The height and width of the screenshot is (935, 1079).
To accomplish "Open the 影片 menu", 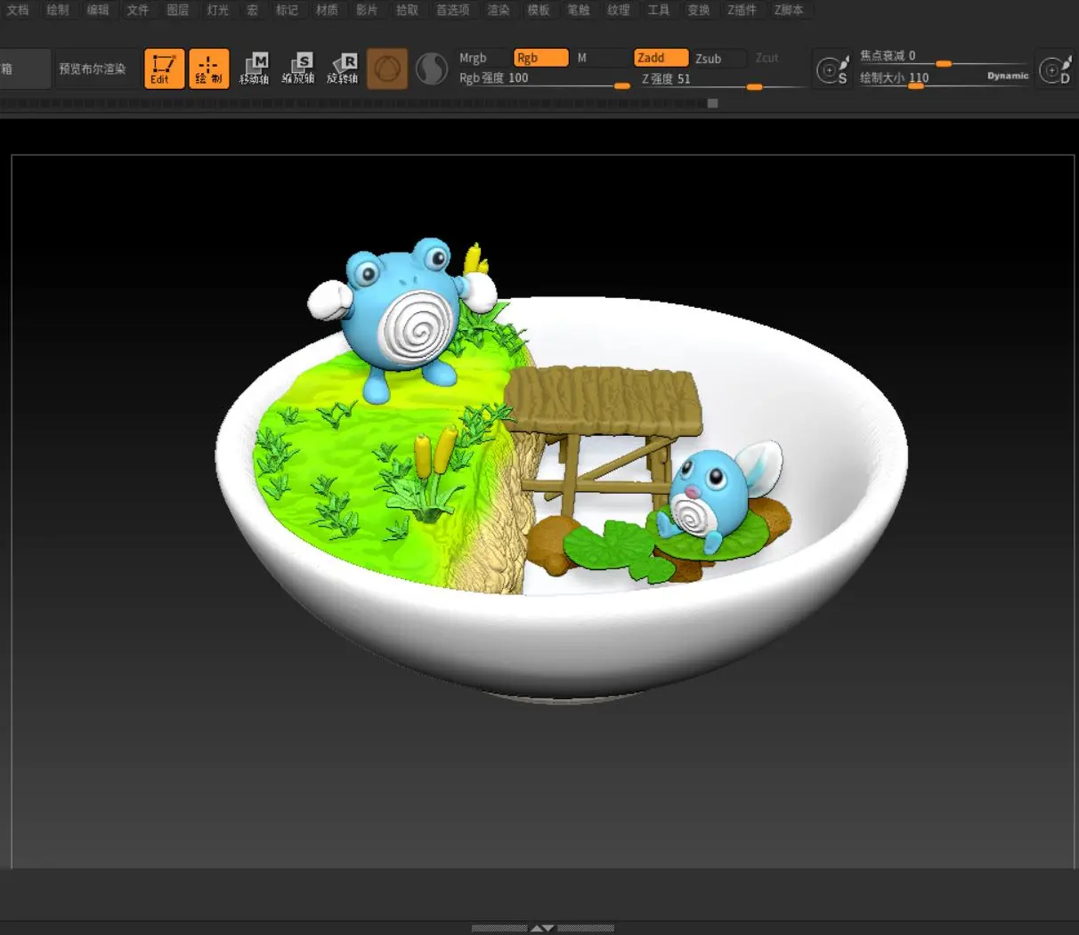I will [367, 10].
